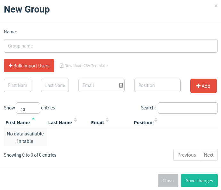
Task: Sort table by Last Name column
Action: tap(60, 123)
